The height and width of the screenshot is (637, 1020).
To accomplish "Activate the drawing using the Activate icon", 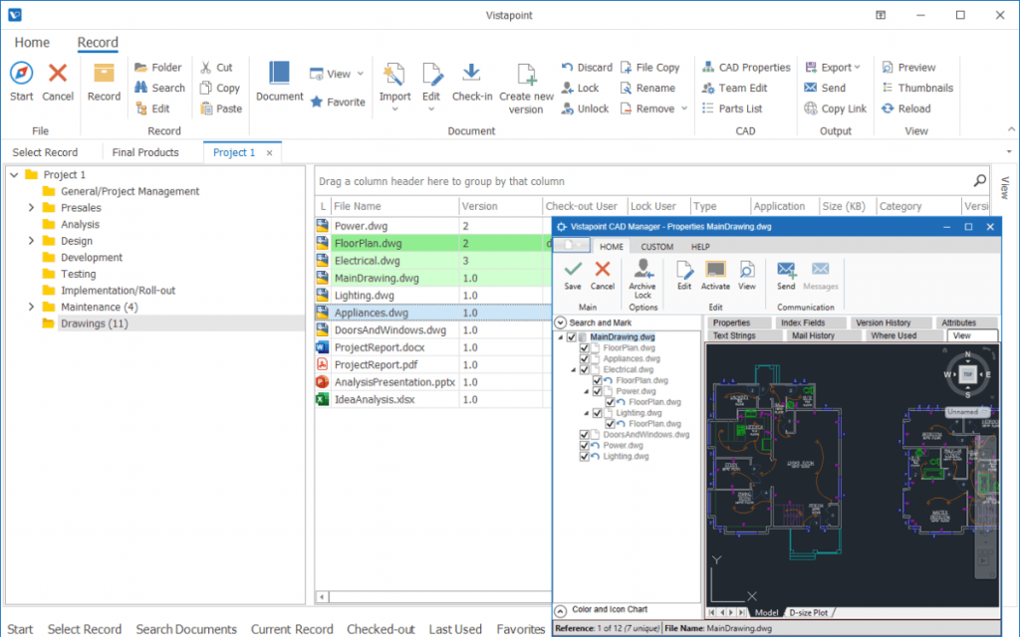I will (715, 274).
